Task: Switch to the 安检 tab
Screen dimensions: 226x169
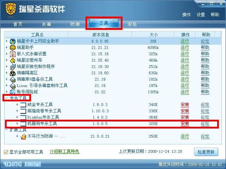Action: 132,24
